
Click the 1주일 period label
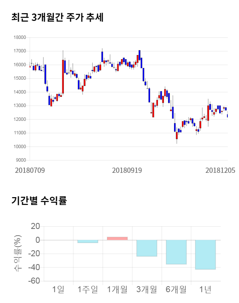pyautogui.click(x=88, y=289)
